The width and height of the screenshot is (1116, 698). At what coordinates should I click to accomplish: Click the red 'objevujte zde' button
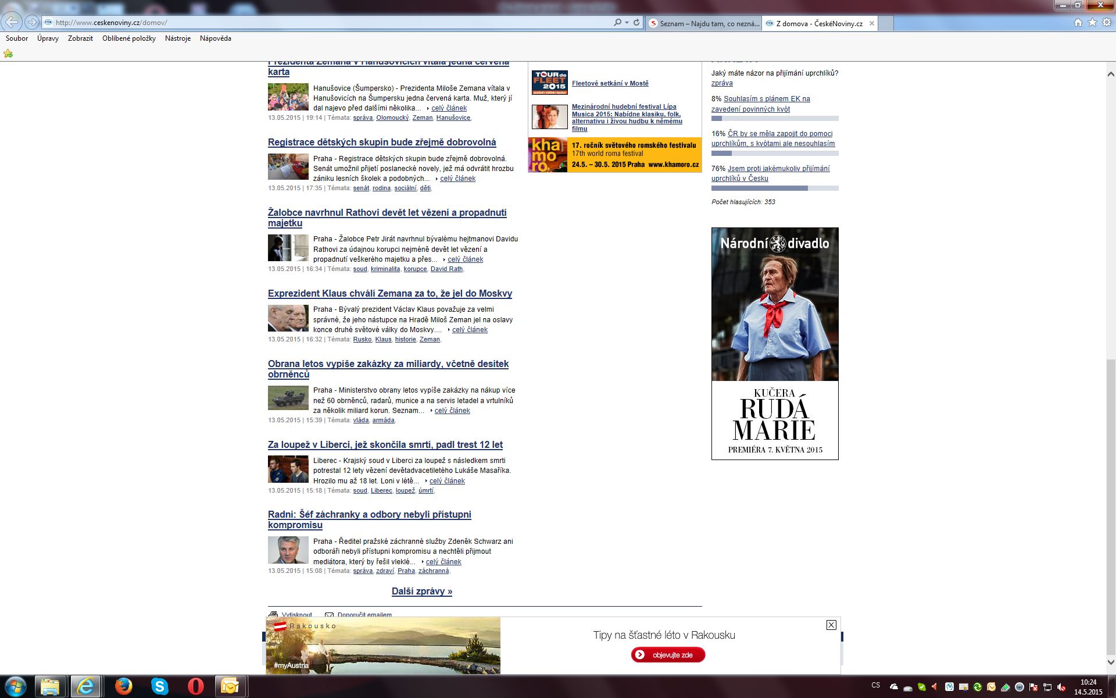click(x=668, y=655)
